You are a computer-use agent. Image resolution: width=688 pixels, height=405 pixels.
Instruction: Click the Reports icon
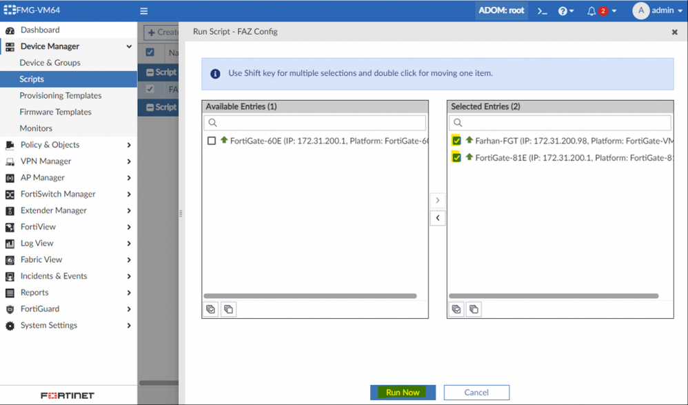tap(10, 293)
